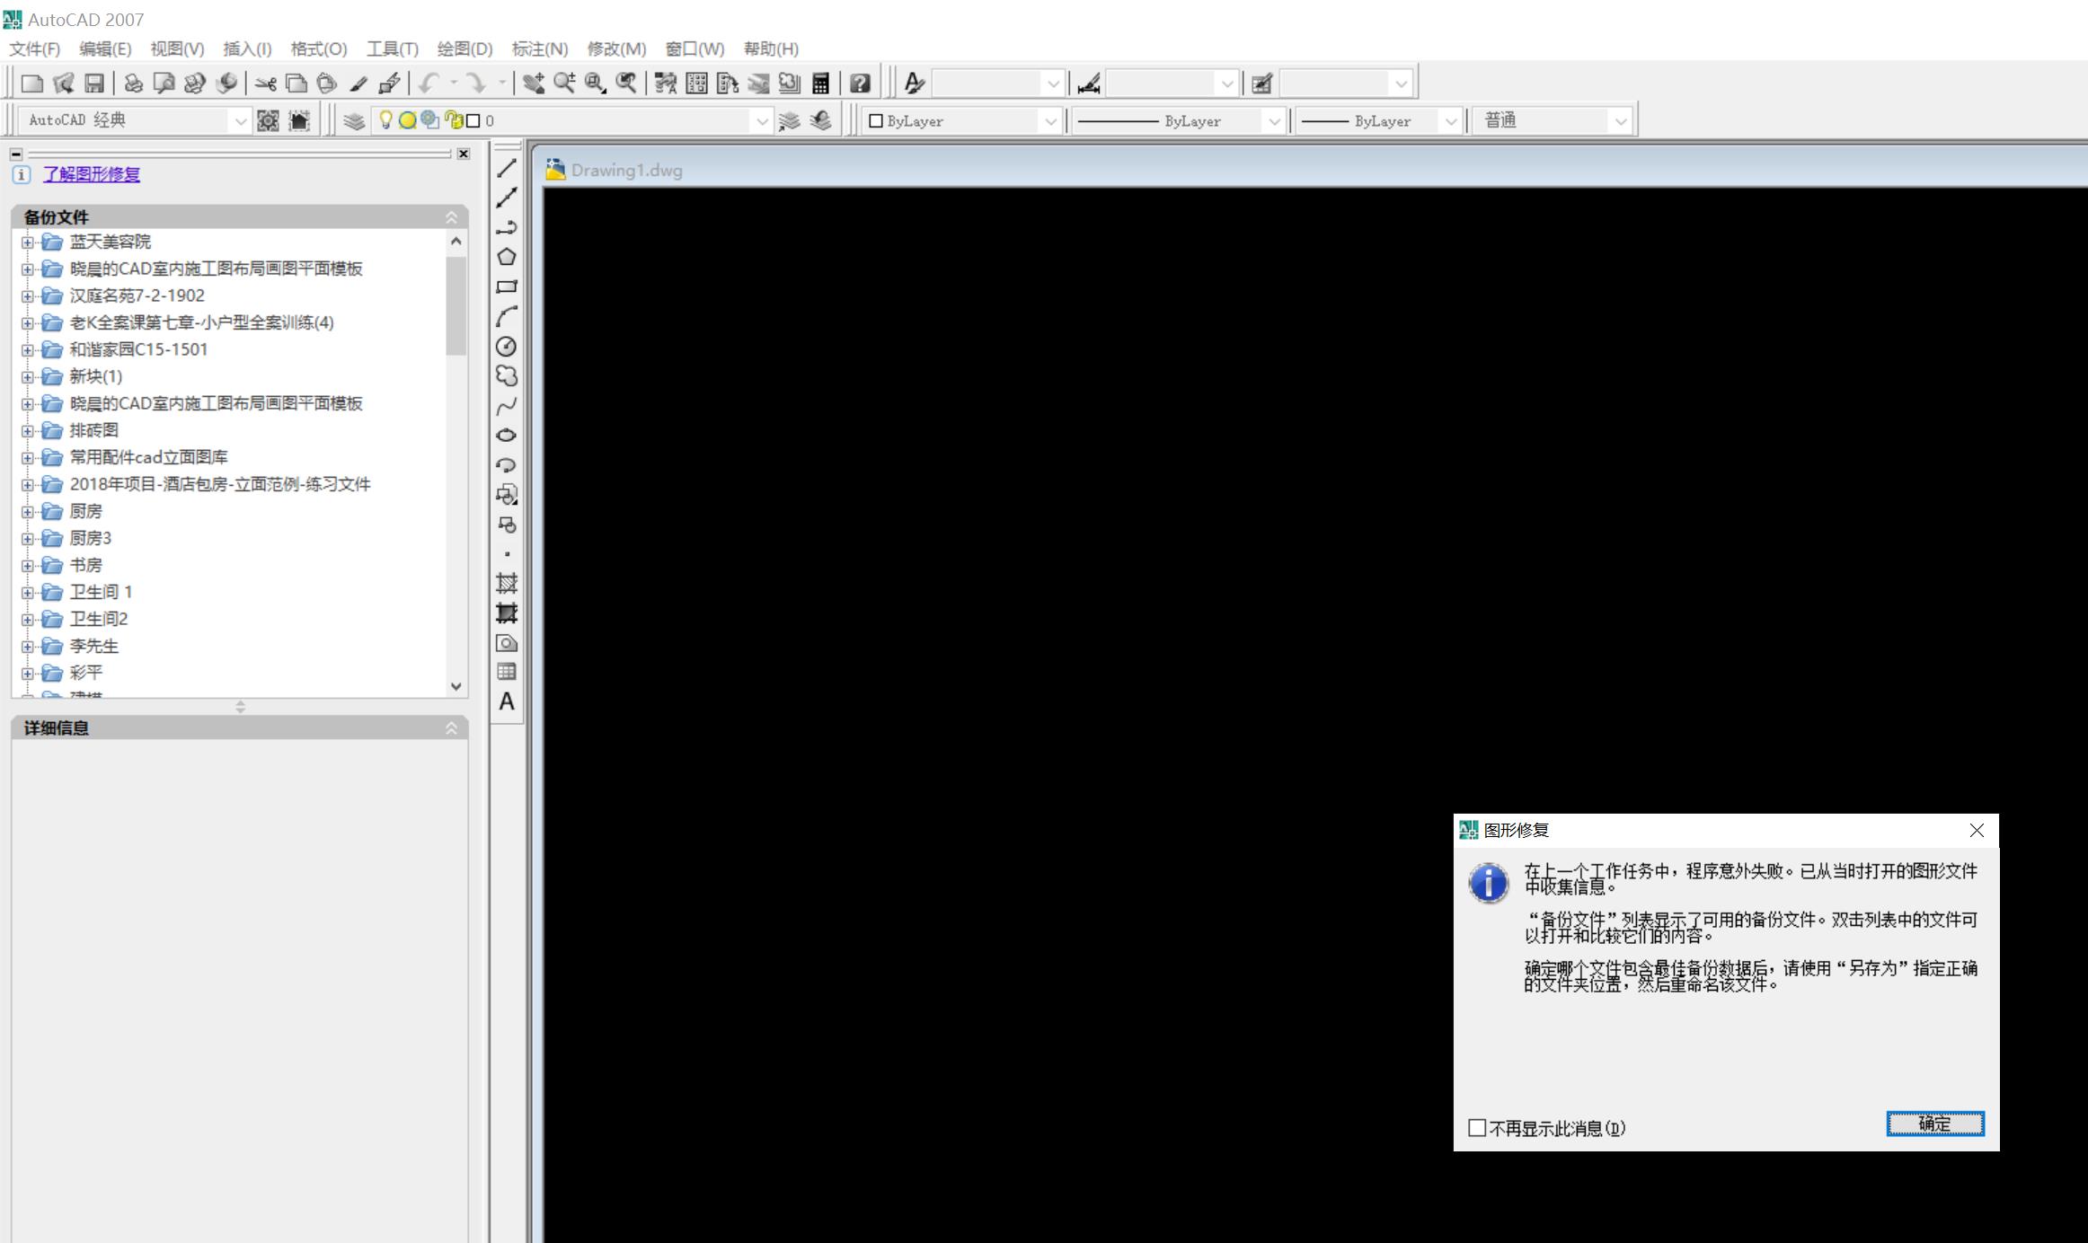Click the Plot print icon
This screenshot has width=2088, height=1243.
[134, 84]
